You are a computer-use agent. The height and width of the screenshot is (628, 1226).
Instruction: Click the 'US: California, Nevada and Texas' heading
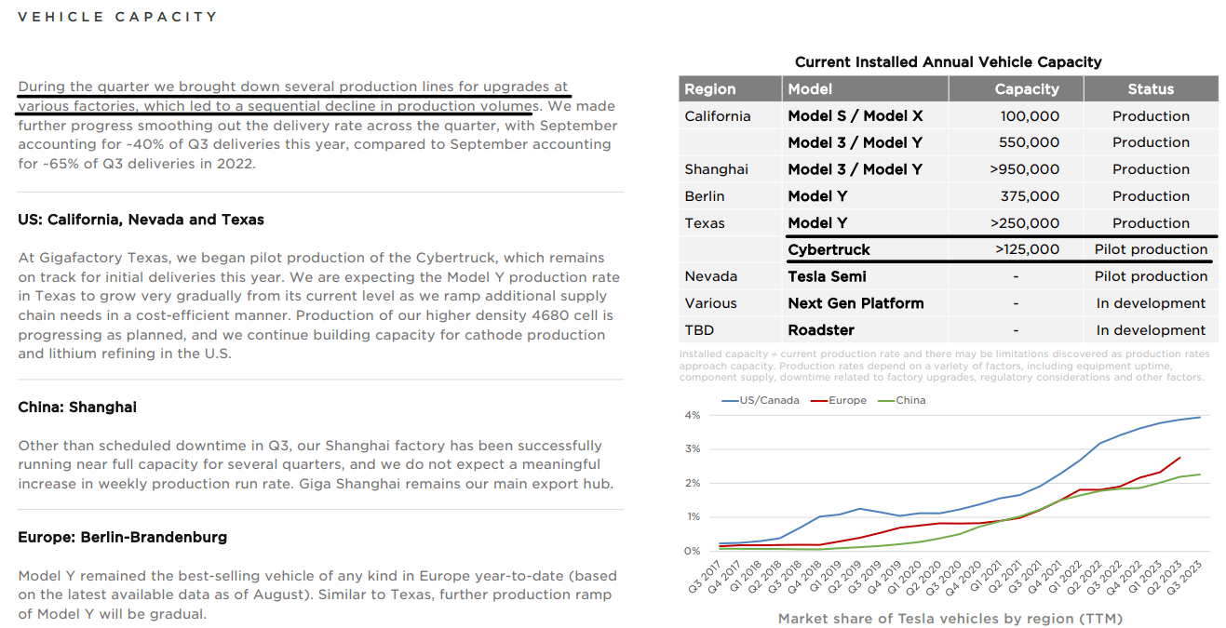[141, 220]
